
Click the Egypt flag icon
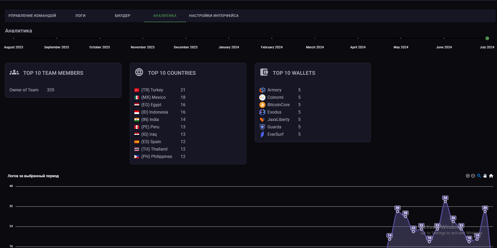pyautogui.click(x=137, y=105)
